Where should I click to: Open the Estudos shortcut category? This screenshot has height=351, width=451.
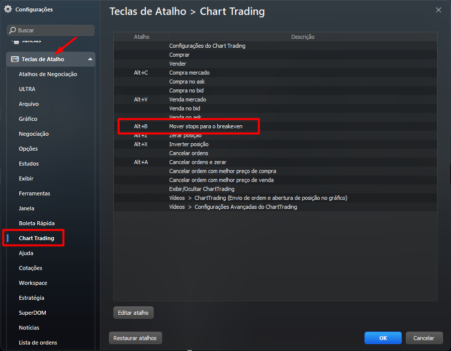[x=29, y=164]
